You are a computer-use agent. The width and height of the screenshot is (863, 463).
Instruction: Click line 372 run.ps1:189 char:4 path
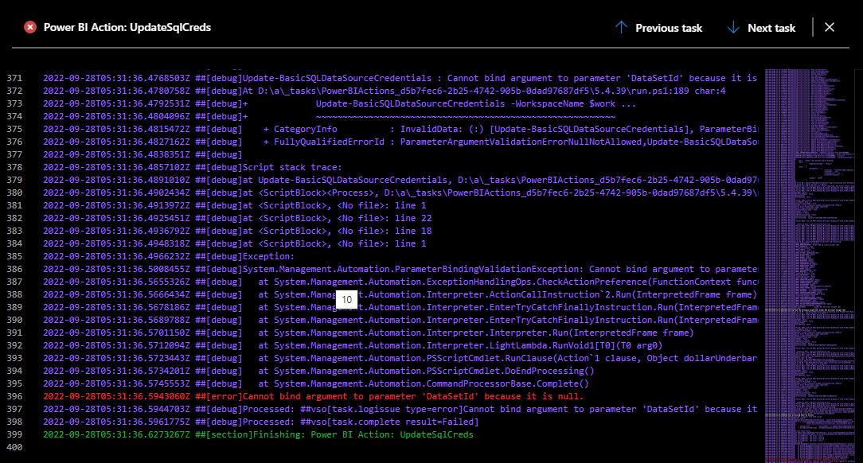pyautogui.click(x=385, y=91)
